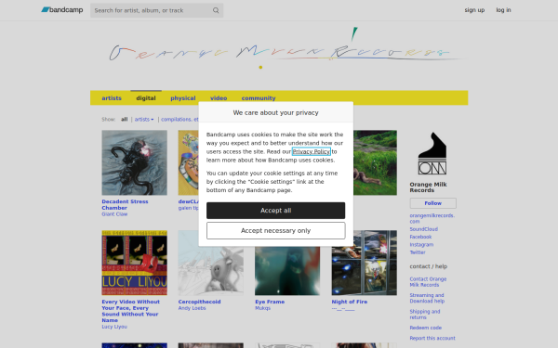
Task: Click the Bandcamp logo
Action: click(62, 10)
